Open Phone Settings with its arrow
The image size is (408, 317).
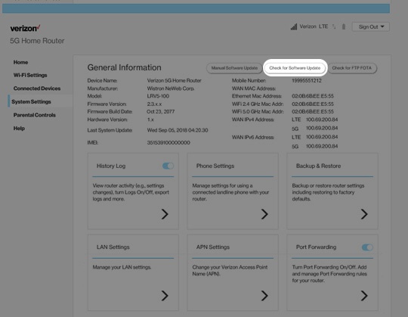coord(264,214)
